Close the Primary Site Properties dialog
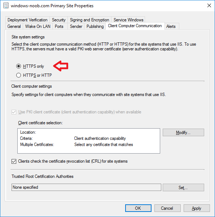The width and height of the screenshot is (215, 217). pyautogui.click(x=209, y=5)
